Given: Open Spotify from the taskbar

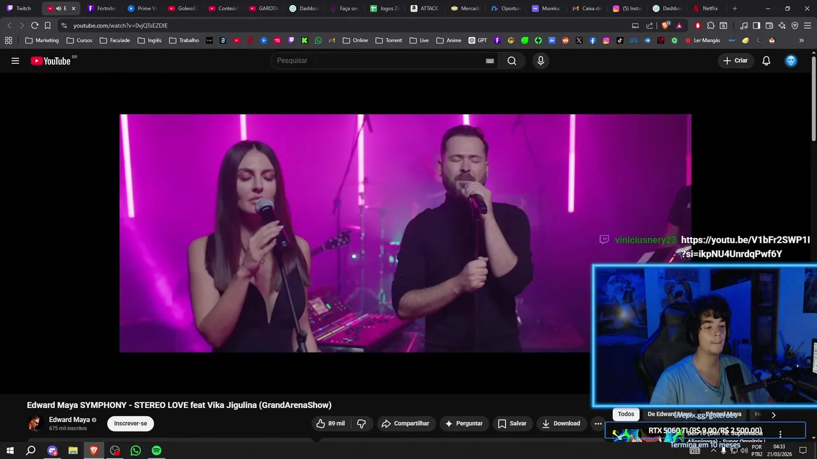Looking at the screenshot, I should (156, 451).
